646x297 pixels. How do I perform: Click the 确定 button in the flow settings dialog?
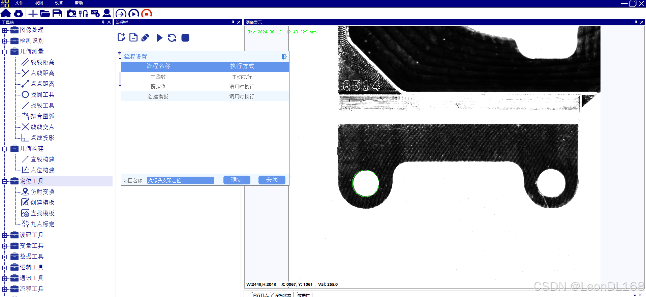click(x=237, y=180)
